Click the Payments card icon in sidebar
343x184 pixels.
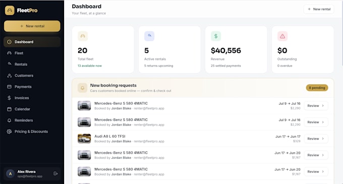9,87
